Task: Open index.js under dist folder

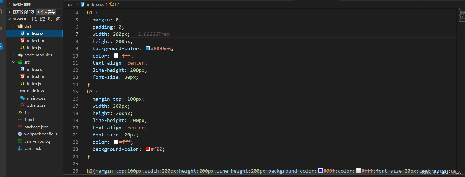Action: [x=34, y=48]
